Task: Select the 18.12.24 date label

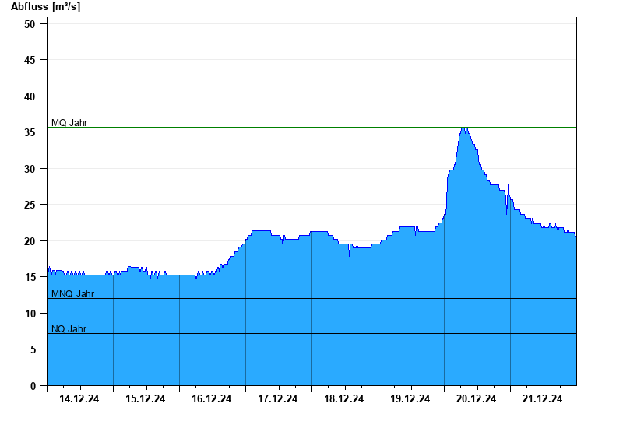Action: (343, 398)
